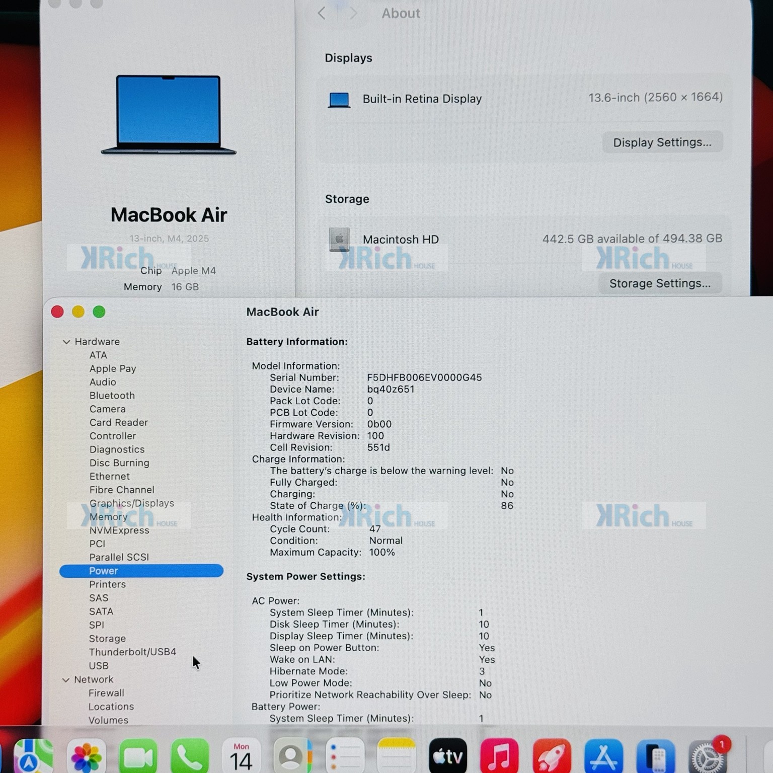773x773 pixels.
Task: Open Display Settings button
Action: [x=662, y=142]
